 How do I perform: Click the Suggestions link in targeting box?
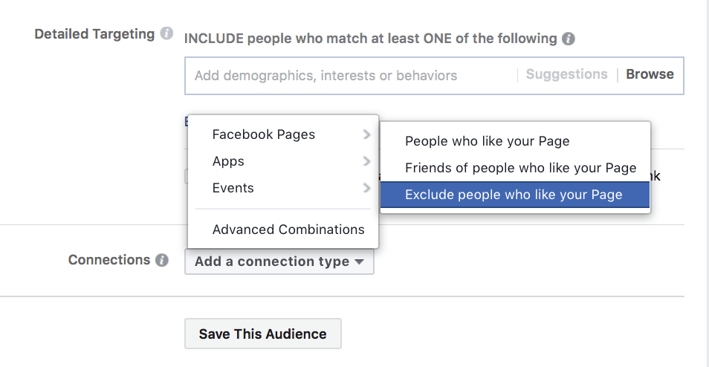pyautogui.click(x=566, y=74)
